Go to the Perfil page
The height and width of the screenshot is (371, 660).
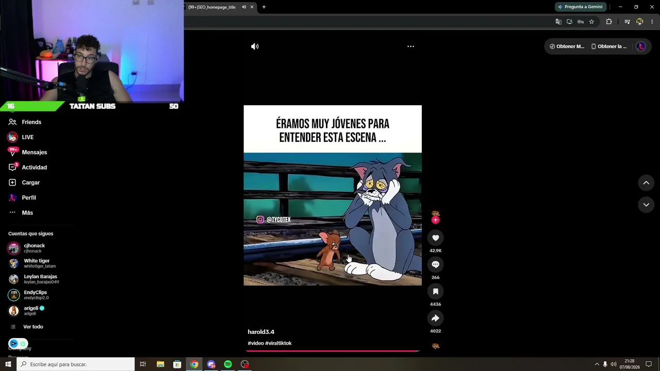tap(22, 197)
